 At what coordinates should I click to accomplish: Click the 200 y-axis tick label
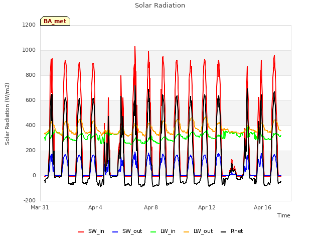tap(31, 151)
